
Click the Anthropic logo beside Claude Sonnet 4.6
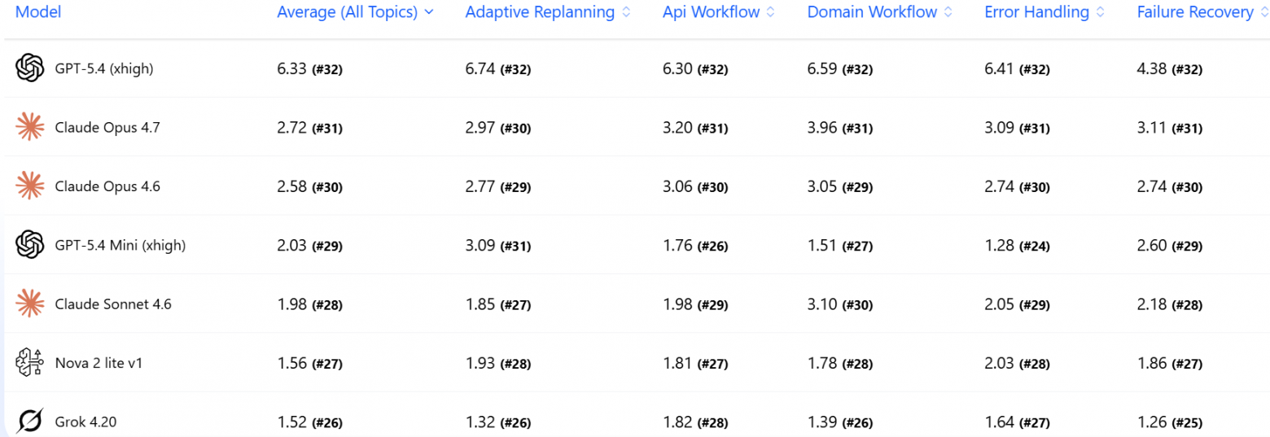click(x=29, y=304)
